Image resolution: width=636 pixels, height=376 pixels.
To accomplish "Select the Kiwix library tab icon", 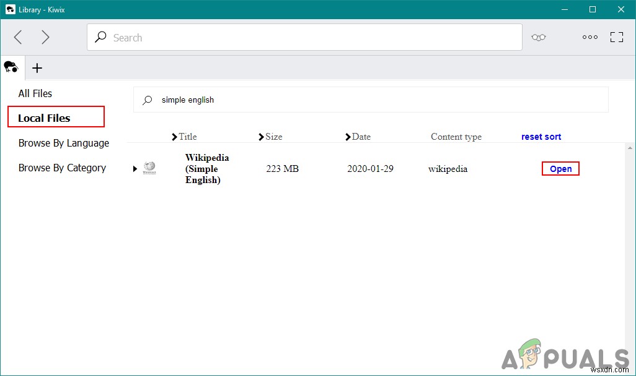I will pos(12,67).
